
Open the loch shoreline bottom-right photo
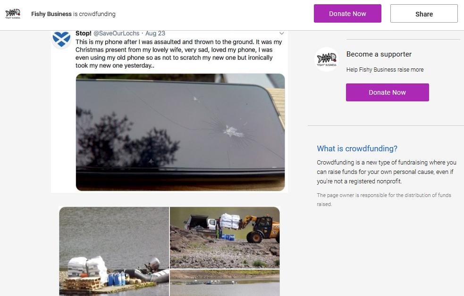pyautogui.click(x=225, y=283)
